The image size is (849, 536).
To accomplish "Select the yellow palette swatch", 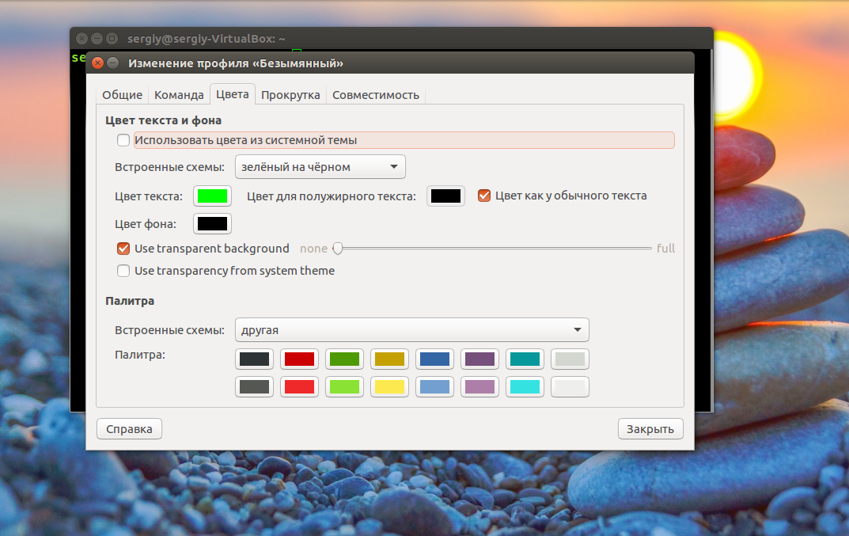I will click(390, 387).
